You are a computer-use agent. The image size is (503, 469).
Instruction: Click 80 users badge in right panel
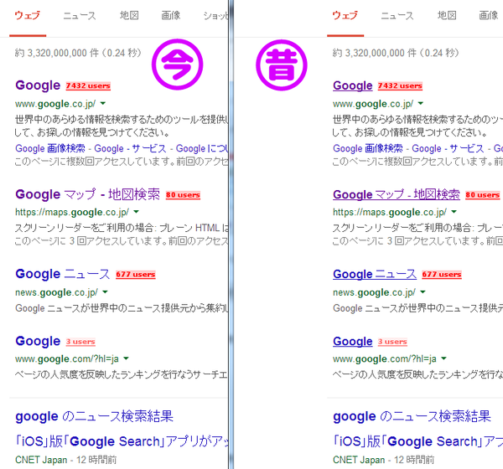[x=483, y=195]
